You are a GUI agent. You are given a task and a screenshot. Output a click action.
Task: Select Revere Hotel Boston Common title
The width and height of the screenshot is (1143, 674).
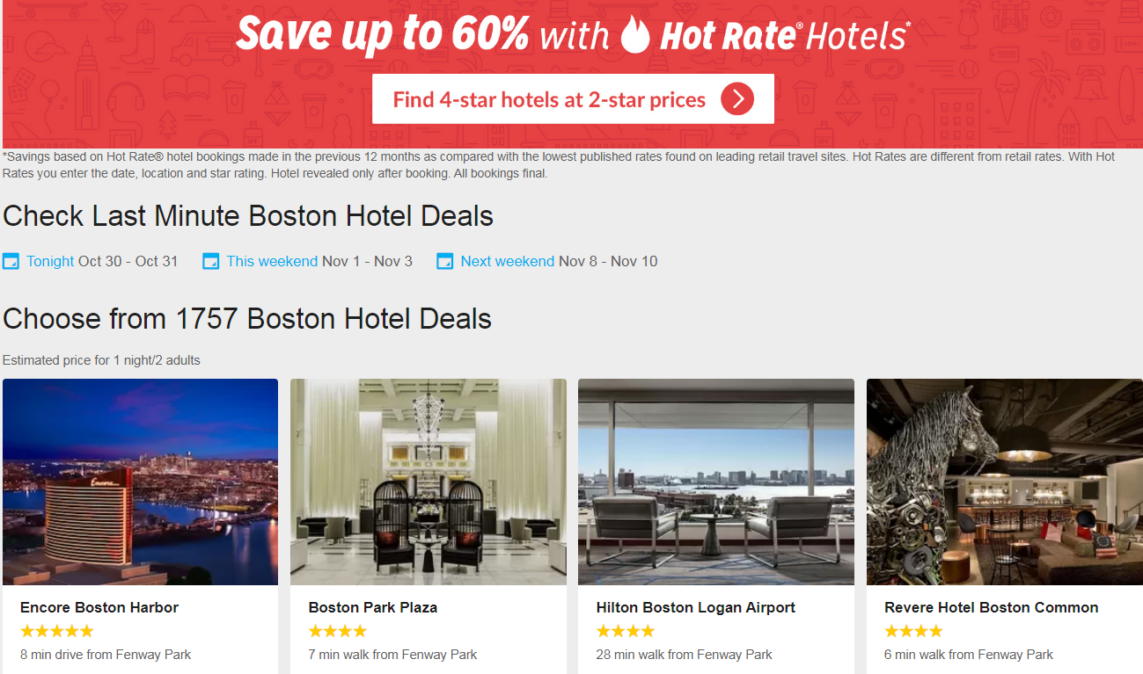click(x=992, y=607)
